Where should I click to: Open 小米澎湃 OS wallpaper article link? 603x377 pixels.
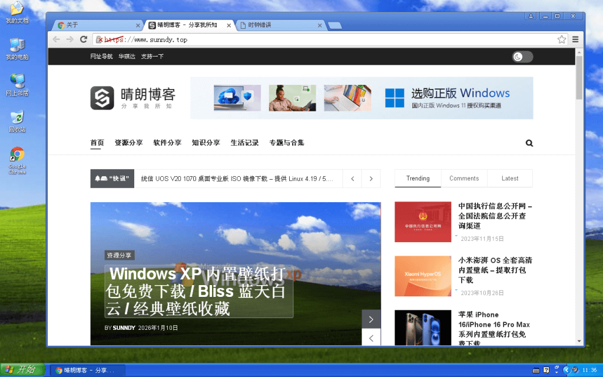(495, 270)
